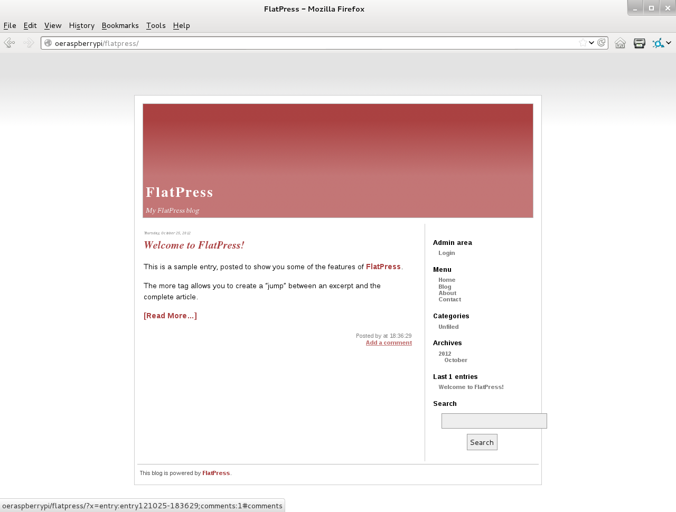Click the bookmark star in the address bar
The height and width of the screenshot is (512, 676).
click(582, 42)
